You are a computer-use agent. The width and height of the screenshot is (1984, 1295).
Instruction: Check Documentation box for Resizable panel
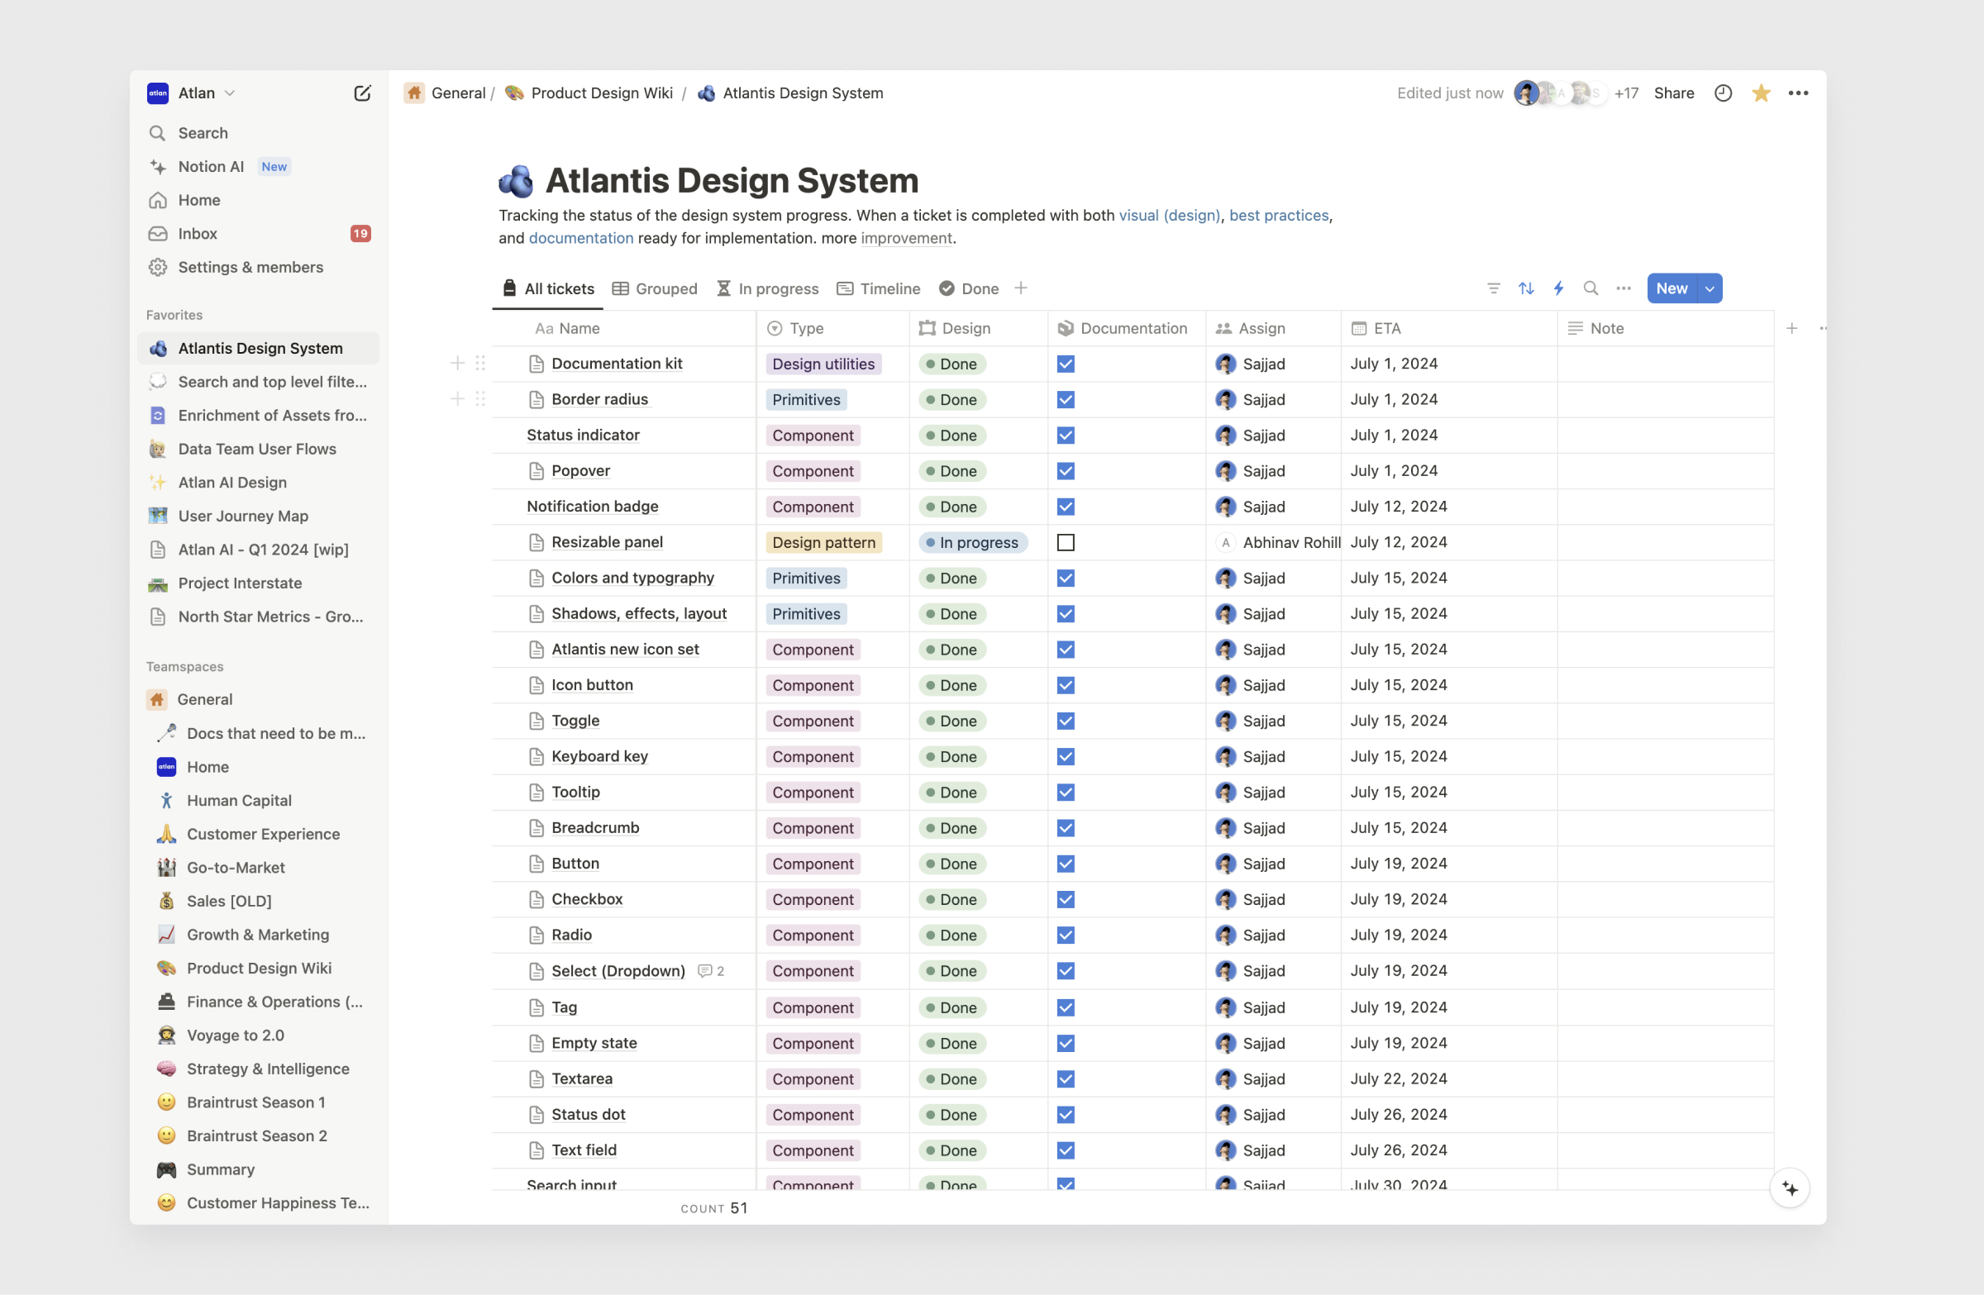[x=1066, y=542]
